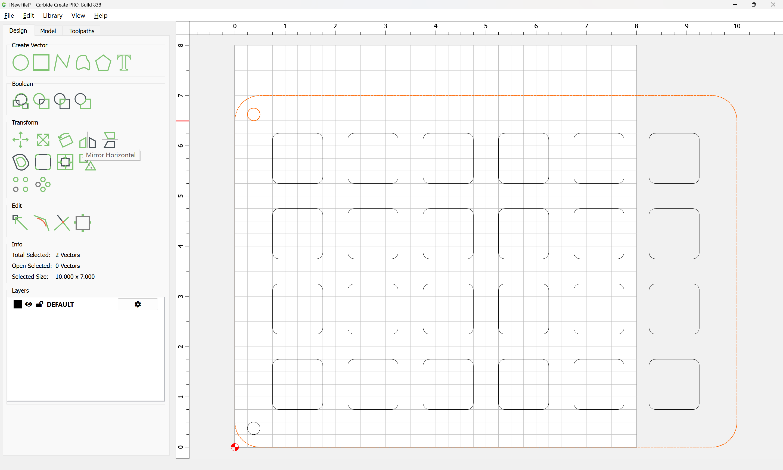Click the 'Total Selected: 2 Vectors' text
783x470 pixels.
[x=46, y=255]
